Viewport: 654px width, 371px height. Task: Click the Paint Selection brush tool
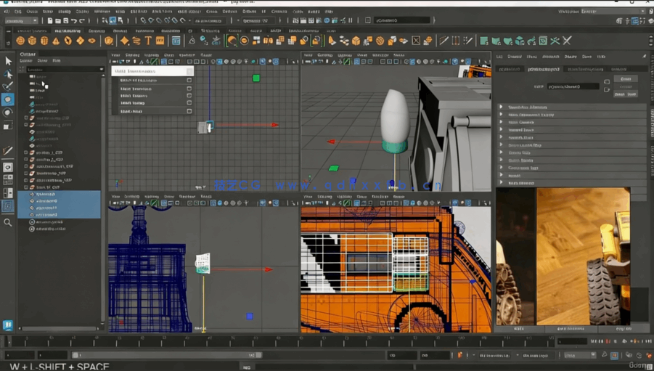8,86
